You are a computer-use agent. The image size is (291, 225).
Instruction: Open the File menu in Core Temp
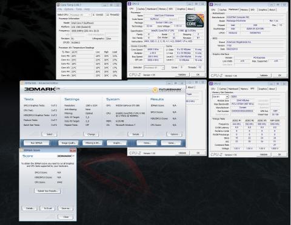point(60,9)
